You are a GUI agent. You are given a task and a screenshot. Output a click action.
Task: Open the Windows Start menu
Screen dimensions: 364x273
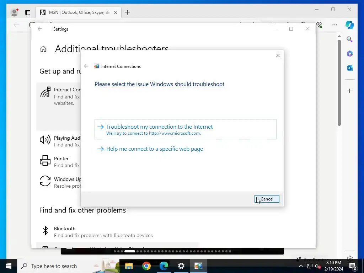9,266
